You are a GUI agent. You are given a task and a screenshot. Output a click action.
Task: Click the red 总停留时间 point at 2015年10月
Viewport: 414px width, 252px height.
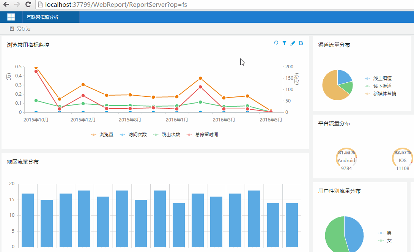36,71
